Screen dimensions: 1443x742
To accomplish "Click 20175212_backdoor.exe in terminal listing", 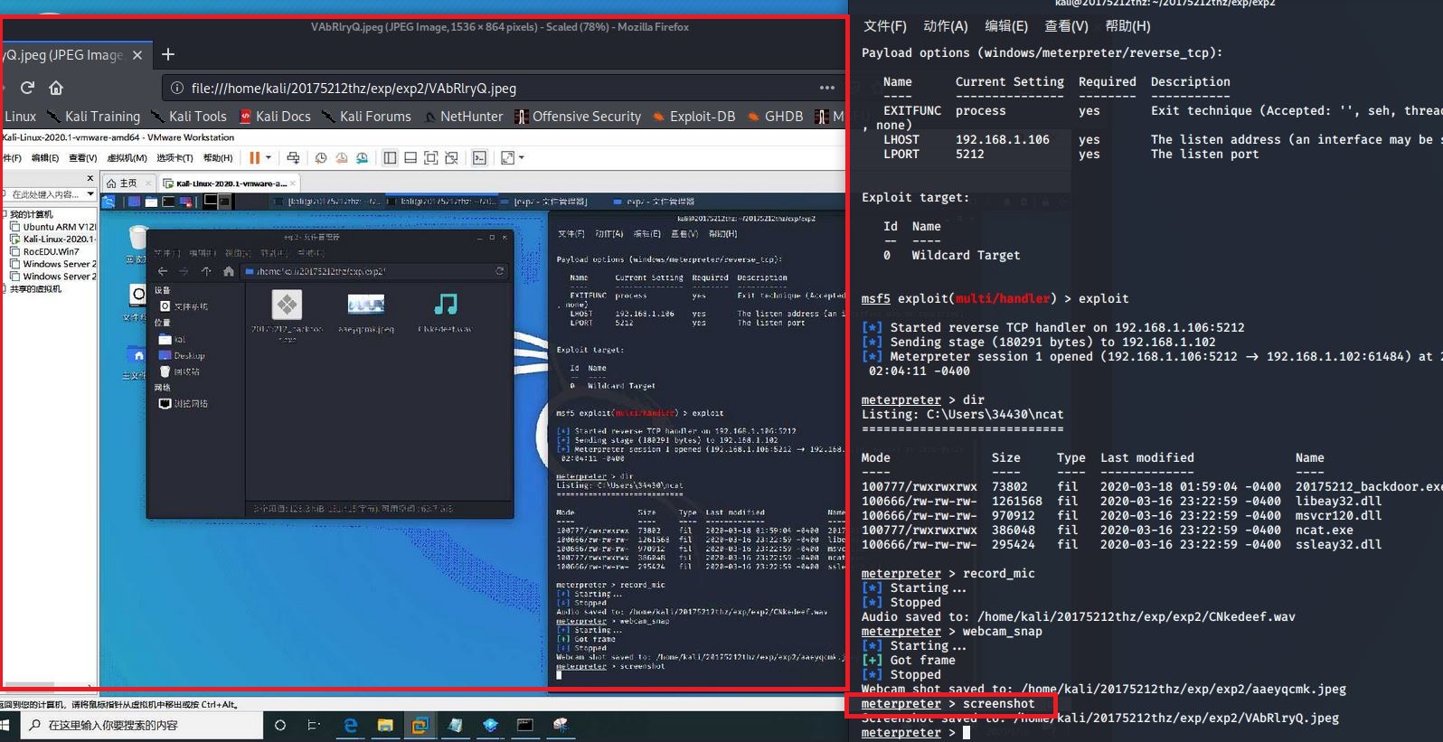I will [1369, 487].
